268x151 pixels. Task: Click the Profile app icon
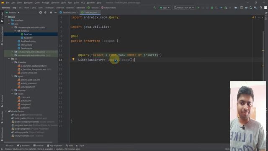pos(221,8)
